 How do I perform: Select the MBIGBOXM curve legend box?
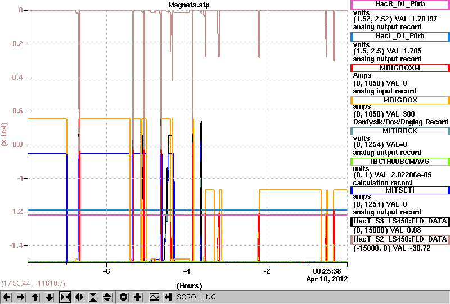click(x=400, y=68)
